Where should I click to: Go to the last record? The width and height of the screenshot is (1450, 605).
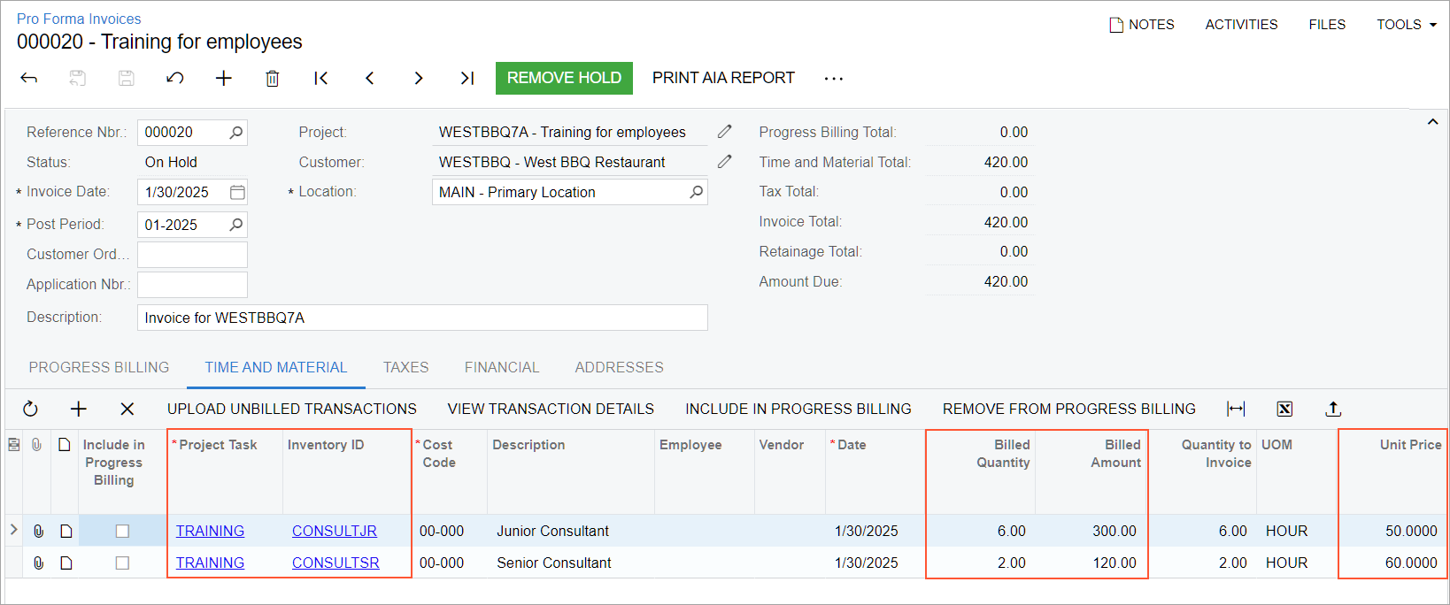click(x=467, y=79)
